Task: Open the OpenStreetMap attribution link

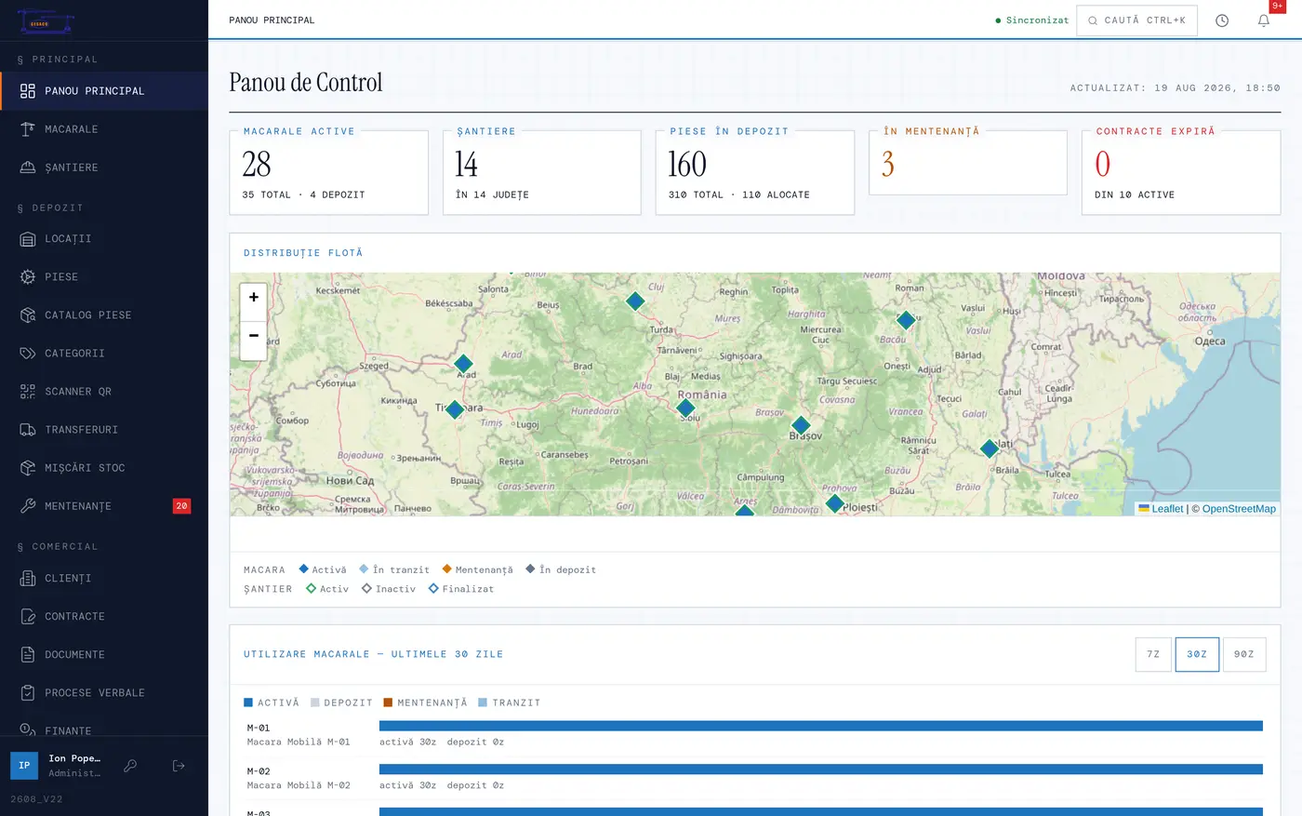Action: point(1239,509)
